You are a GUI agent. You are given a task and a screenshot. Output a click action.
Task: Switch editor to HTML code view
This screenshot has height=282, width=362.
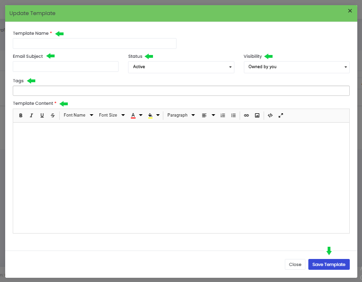[x=270, y=115]
